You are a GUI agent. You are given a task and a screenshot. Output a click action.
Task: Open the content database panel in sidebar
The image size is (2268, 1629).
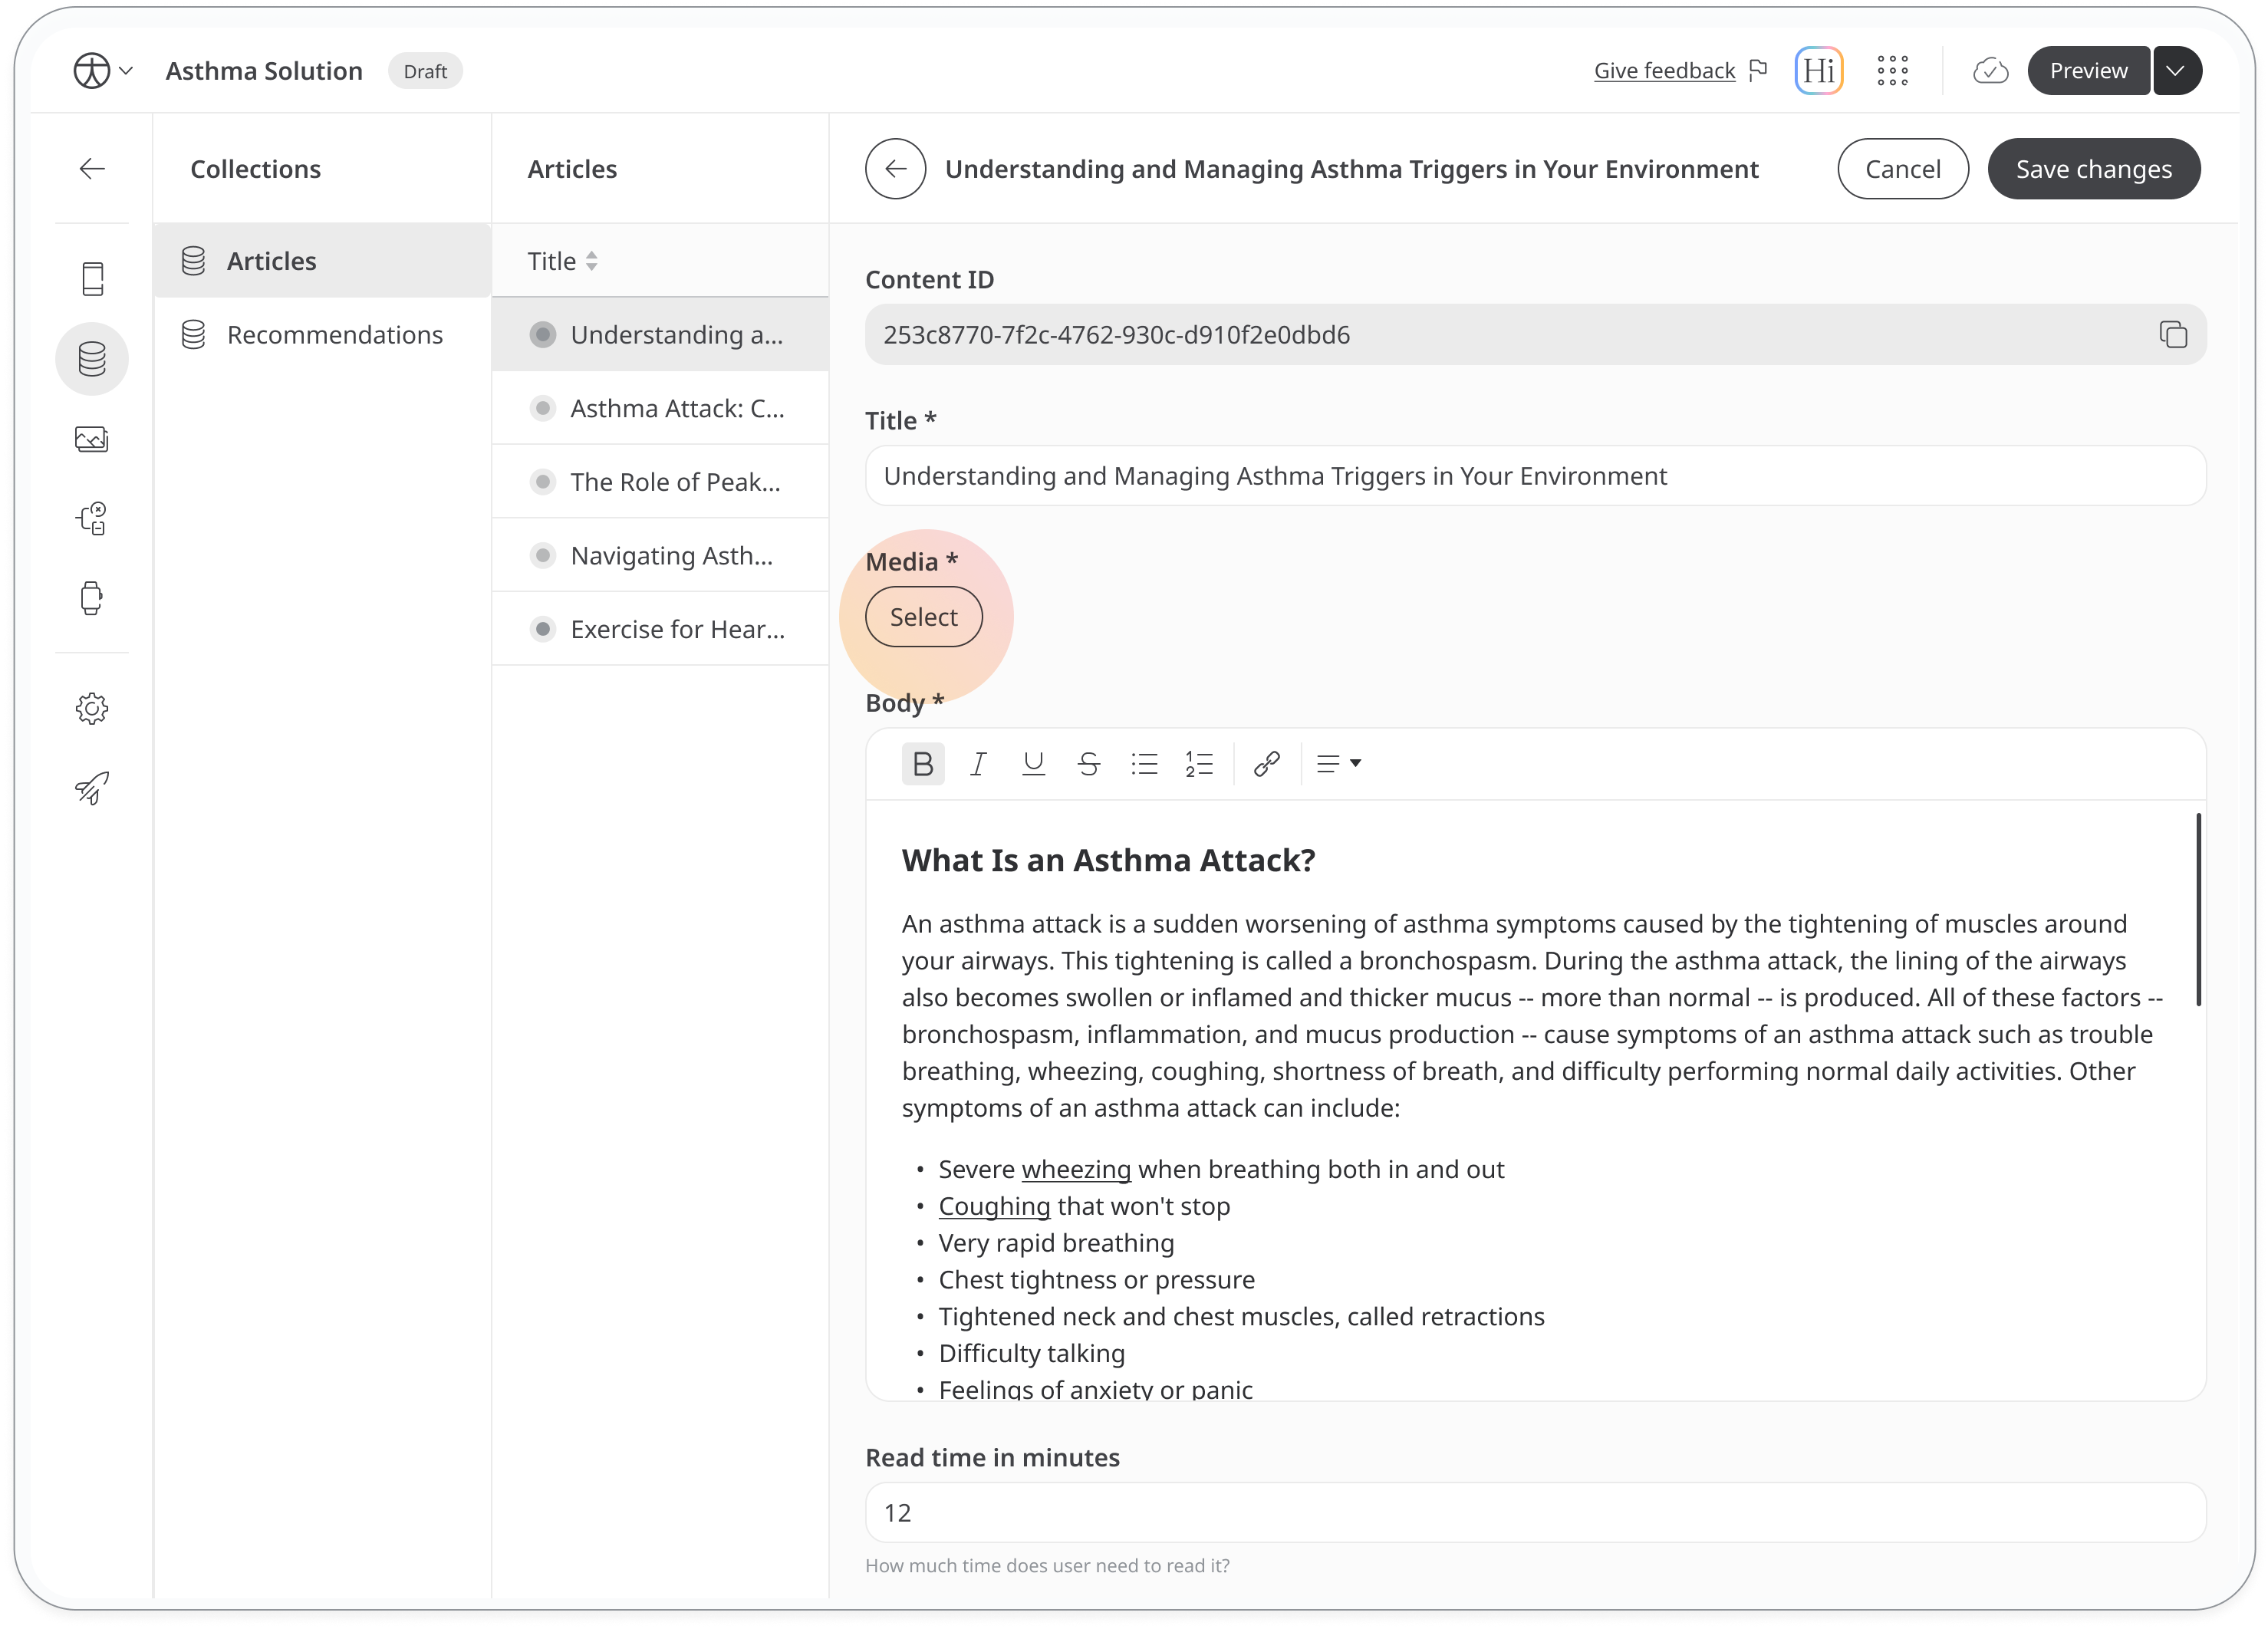point(92,358)
